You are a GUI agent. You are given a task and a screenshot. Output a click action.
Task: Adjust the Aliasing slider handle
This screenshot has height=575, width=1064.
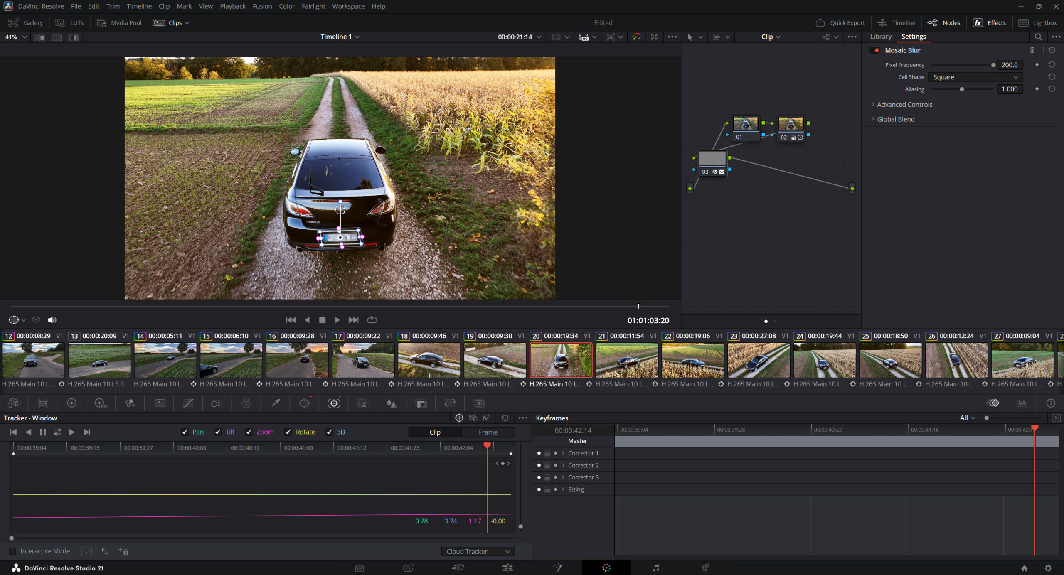pyautogui.click(x=962, y=89)
